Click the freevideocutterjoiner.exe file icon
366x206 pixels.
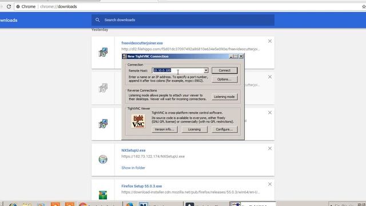(x=103, y=52)
